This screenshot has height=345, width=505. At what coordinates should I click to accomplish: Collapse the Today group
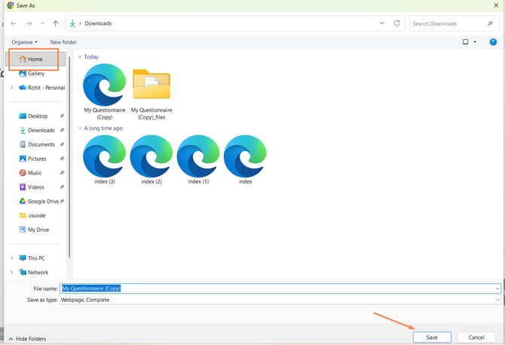pyautogui.click(x=80, y=57)
